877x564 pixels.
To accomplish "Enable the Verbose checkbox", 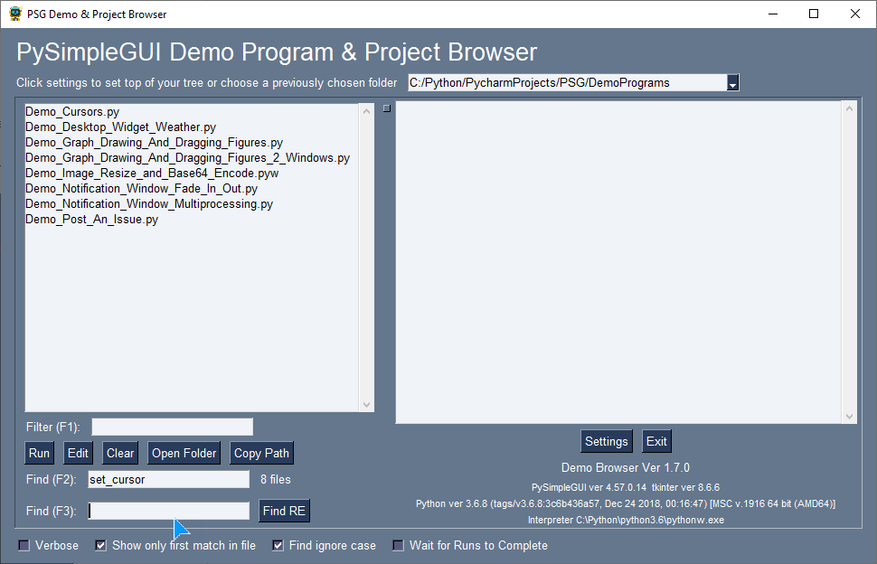I will 23,545.
